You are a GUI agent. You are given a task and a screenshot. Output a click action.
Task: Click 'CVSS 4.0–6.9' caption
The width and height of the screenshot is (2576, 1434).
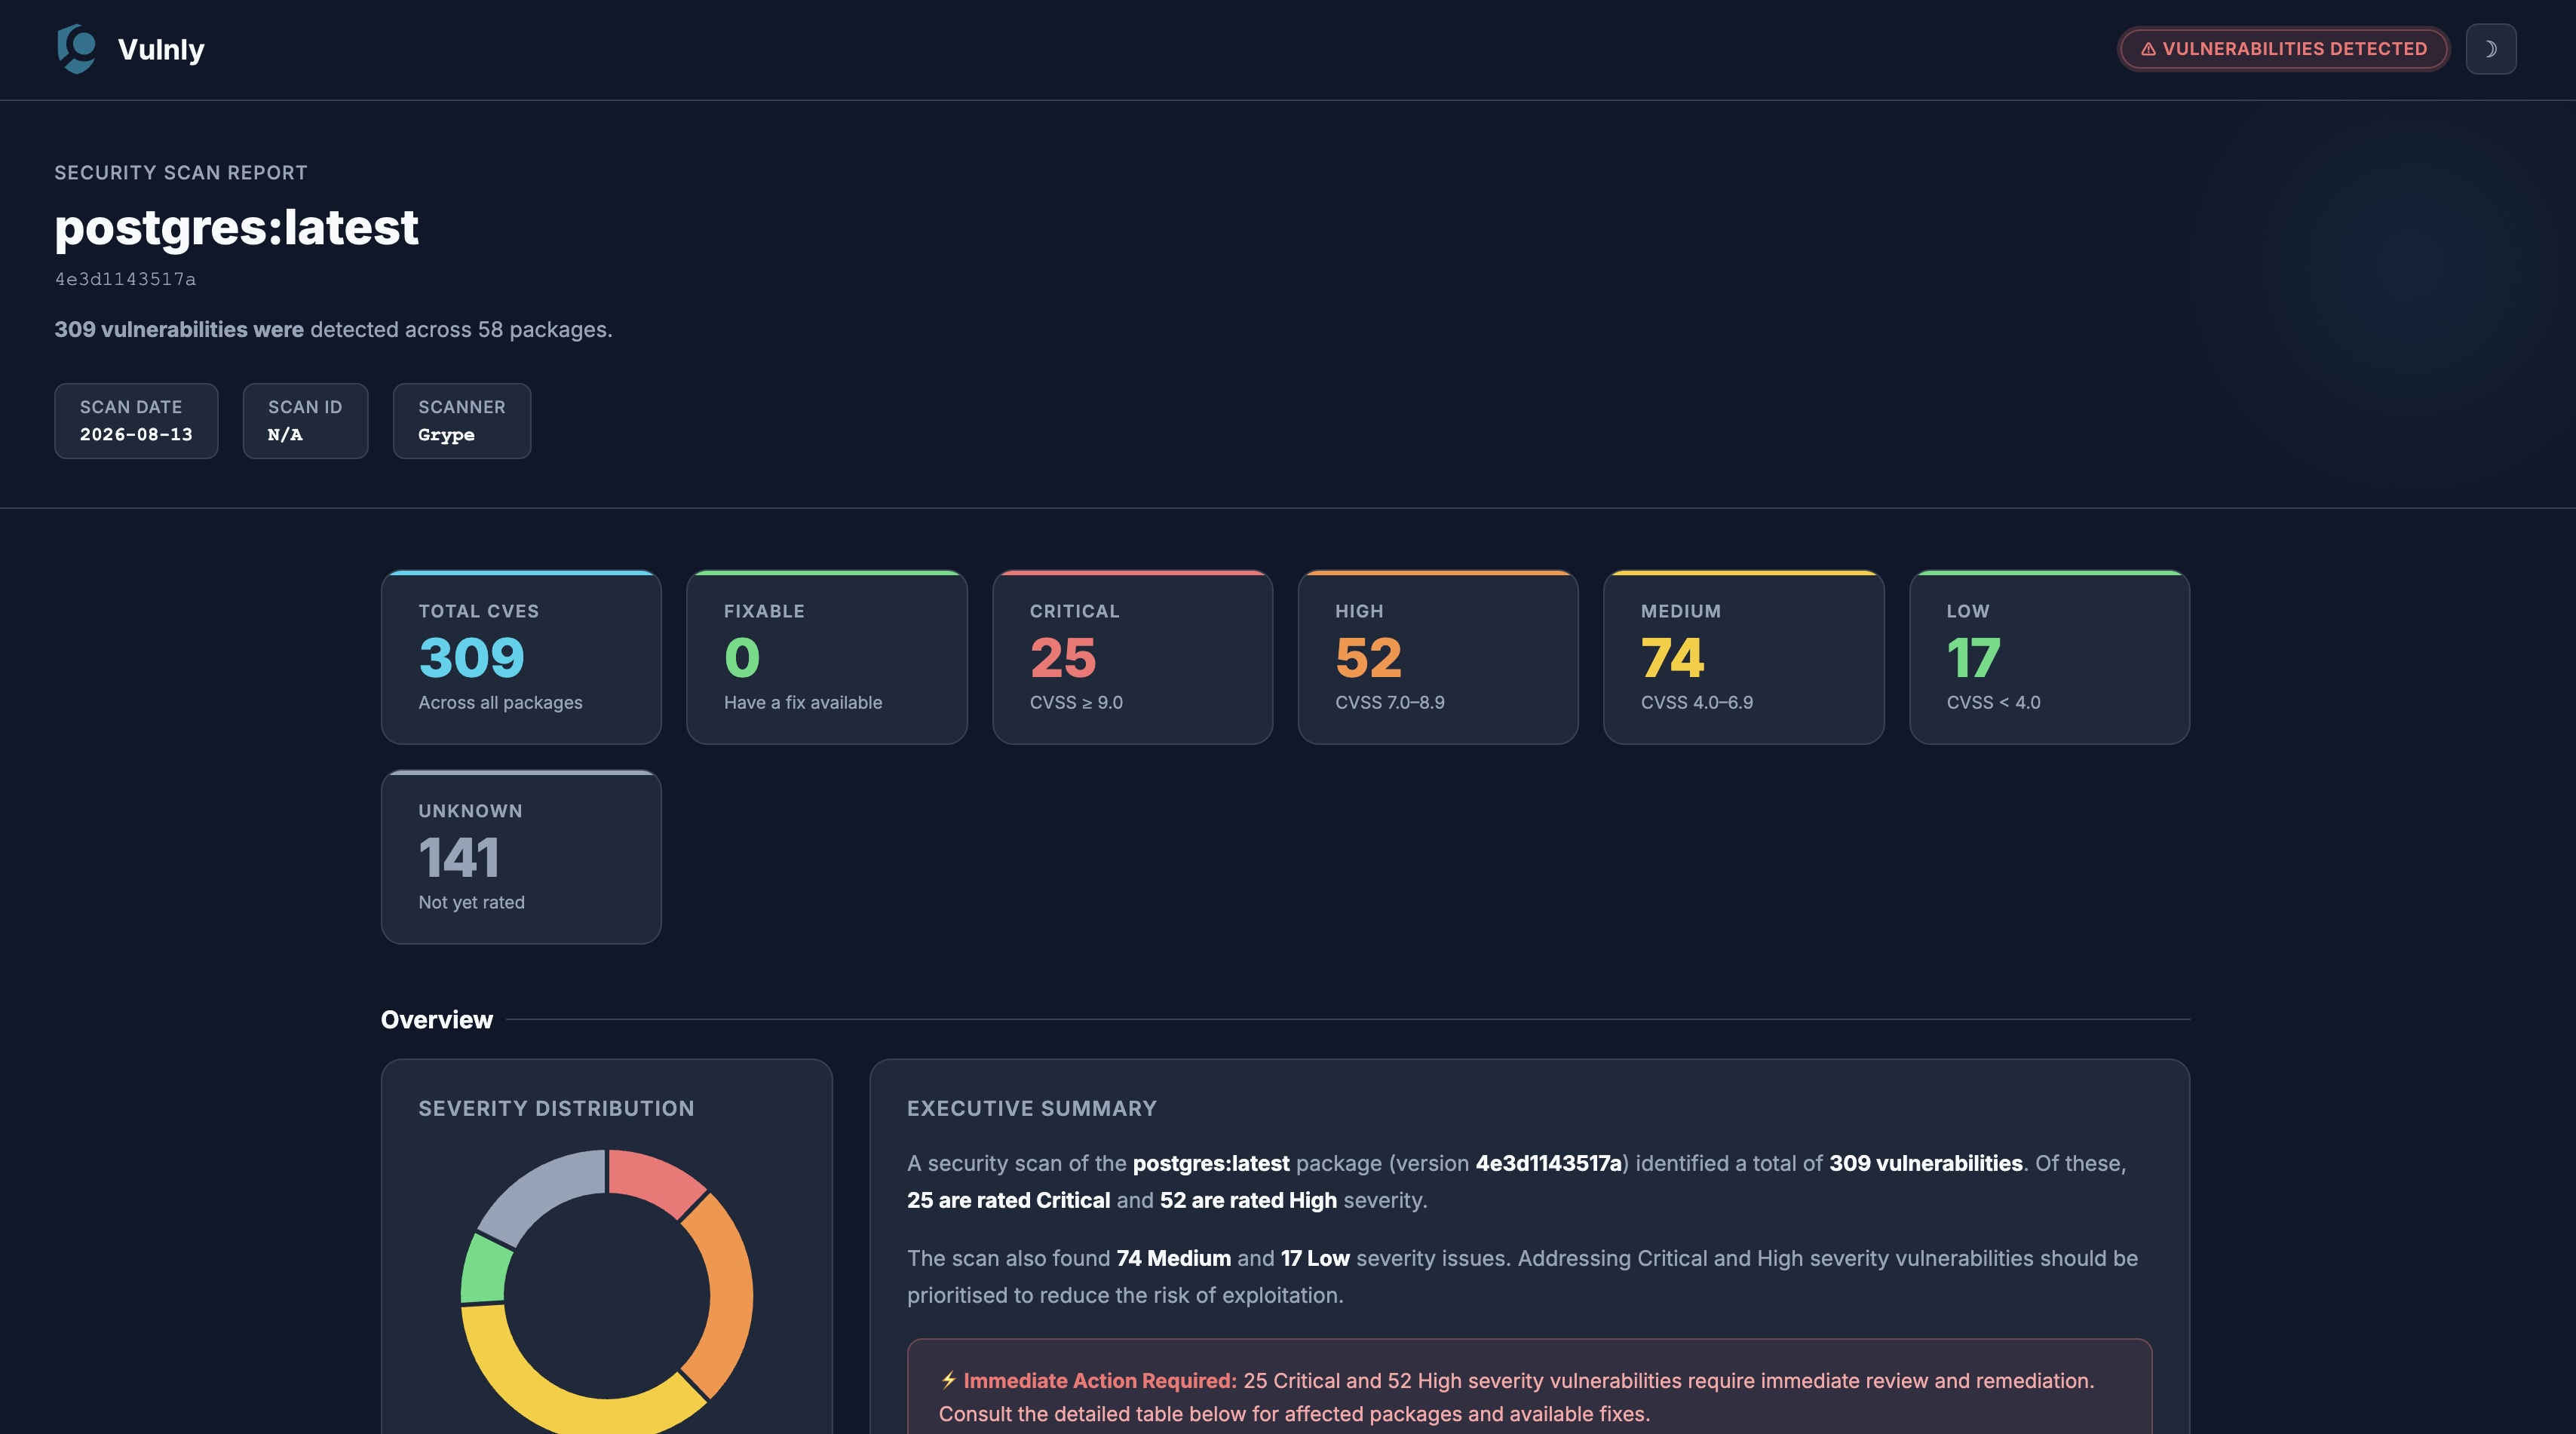click(x=1697, y=703)
